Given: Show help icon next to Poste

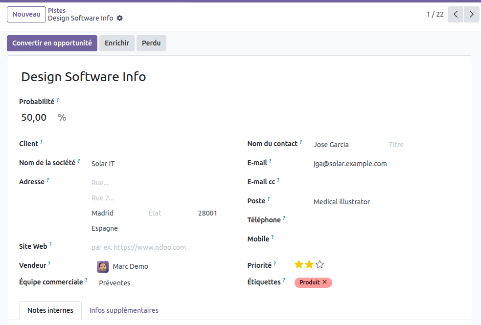Looking at the screenshot, I should click(269, 199).
